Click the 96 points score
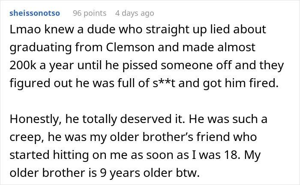Viewport: 300px width, 185px height. coord(89,13)
